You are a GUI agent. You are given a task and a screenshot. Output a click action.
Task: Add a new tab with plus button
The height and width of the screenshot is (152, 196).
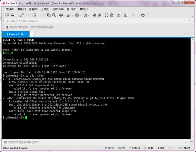pos(32,34)
